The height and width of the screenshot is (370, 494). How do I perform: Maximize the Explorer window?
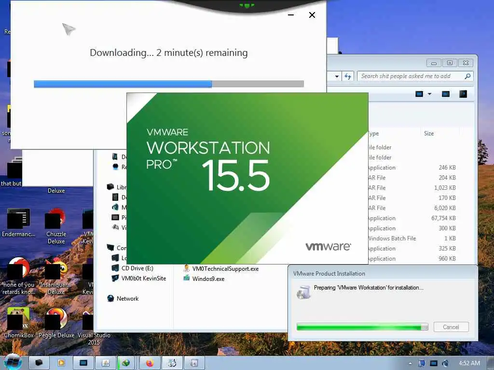450,63
